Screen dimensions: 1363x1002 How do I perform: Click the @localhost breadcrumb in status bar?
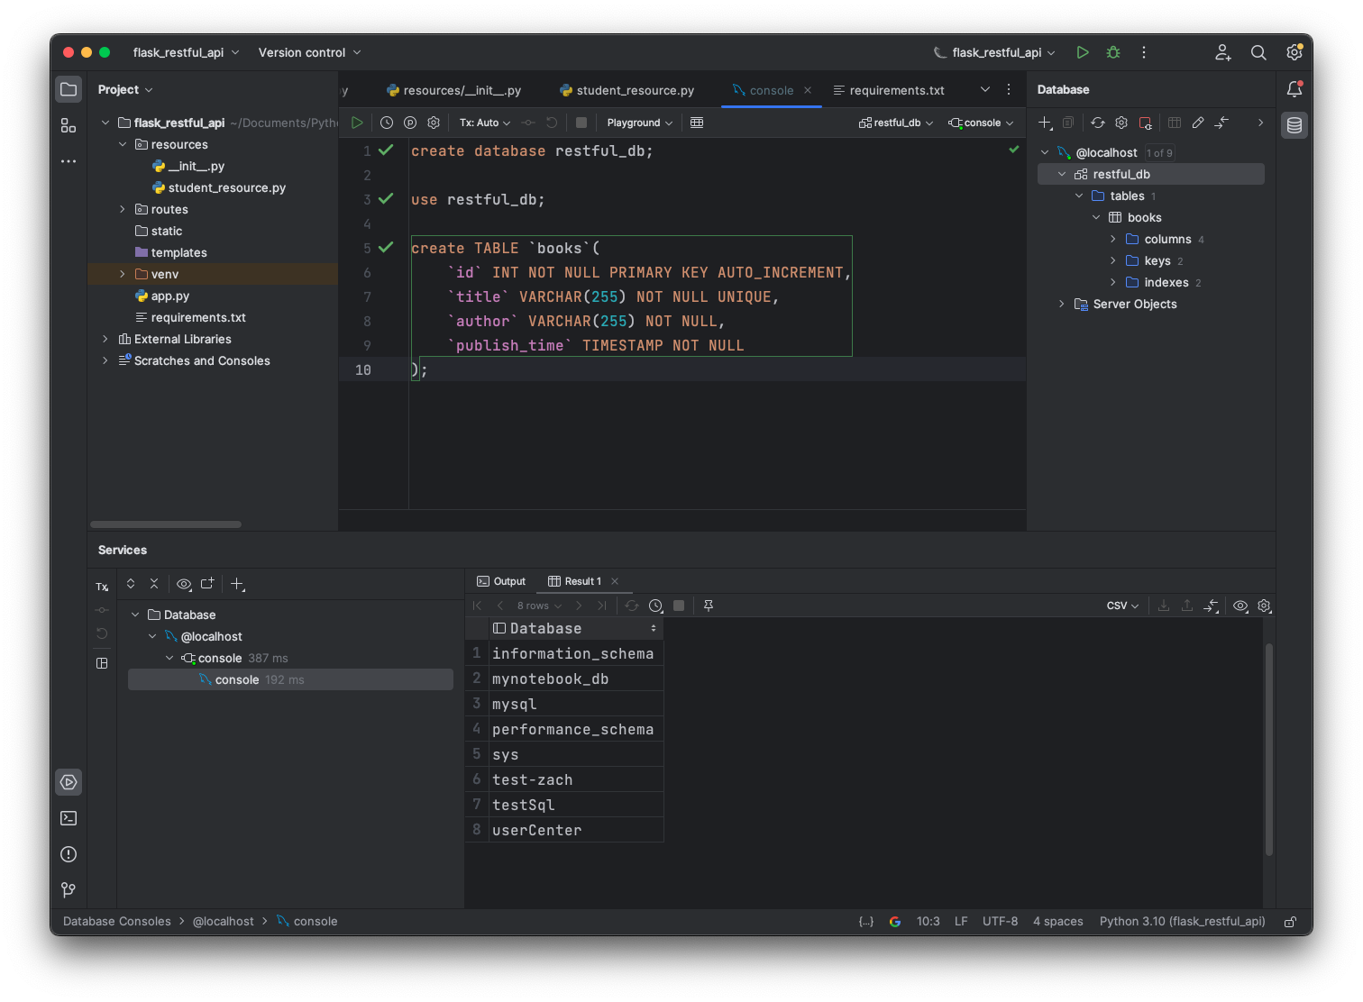point(223,921)
